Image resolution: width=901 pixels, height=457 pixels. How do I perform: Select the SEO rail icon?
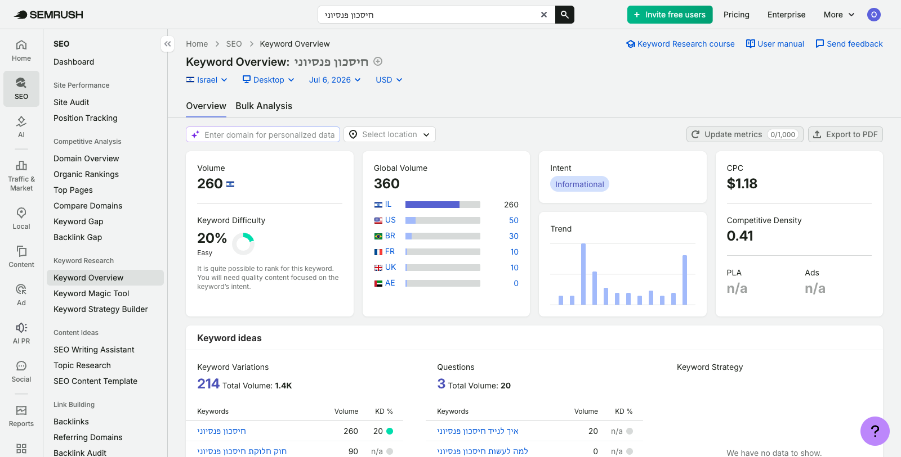tap(21, 89)
